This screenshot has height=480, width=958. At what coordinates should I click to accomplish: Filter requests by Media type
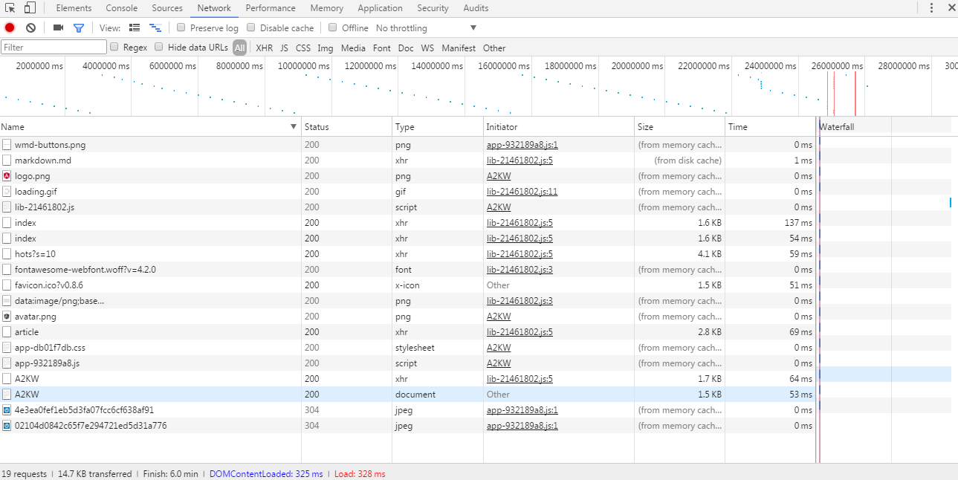(x=354, y=48)
